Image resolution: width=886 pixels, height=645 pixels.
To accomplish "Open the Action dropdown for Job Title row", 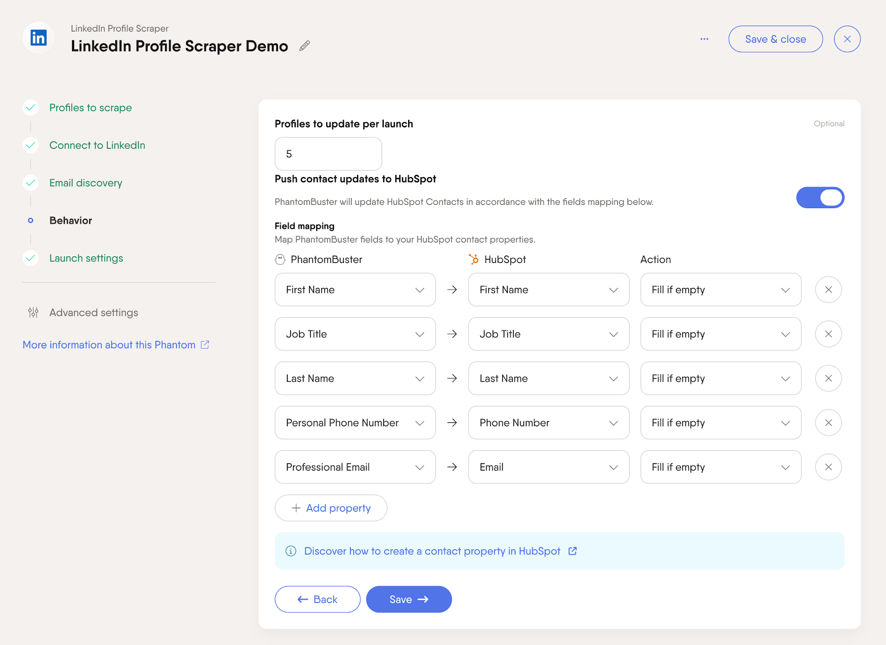I will tap(721, 334).
